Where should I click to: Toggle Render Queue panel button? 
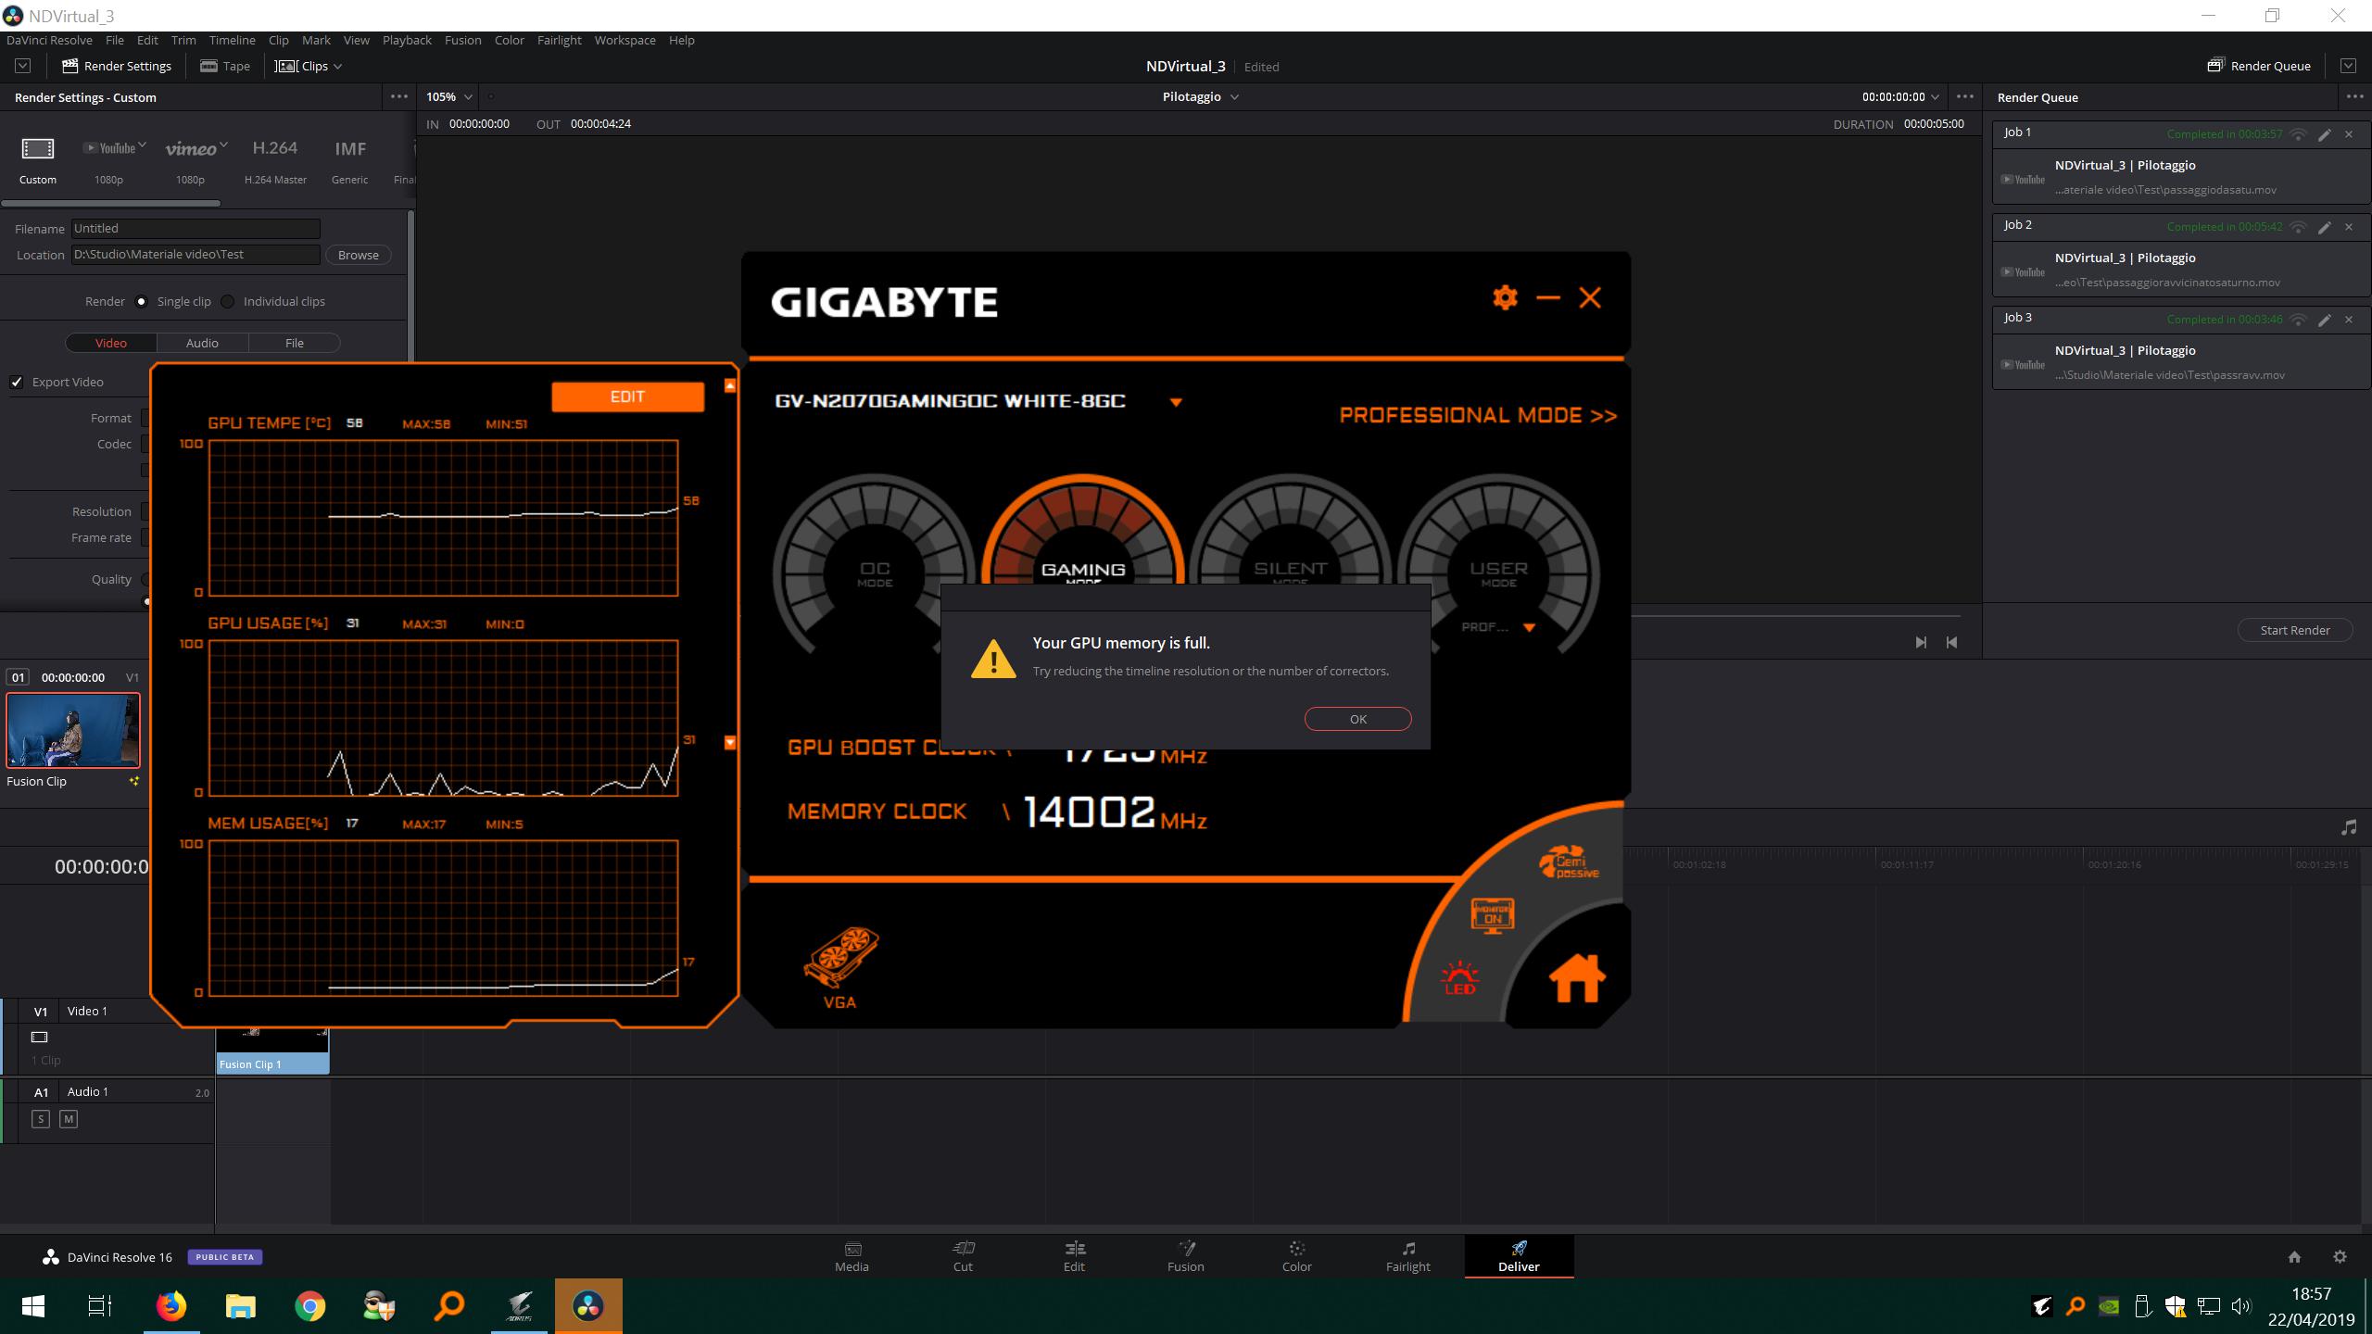pos(2259,66)
